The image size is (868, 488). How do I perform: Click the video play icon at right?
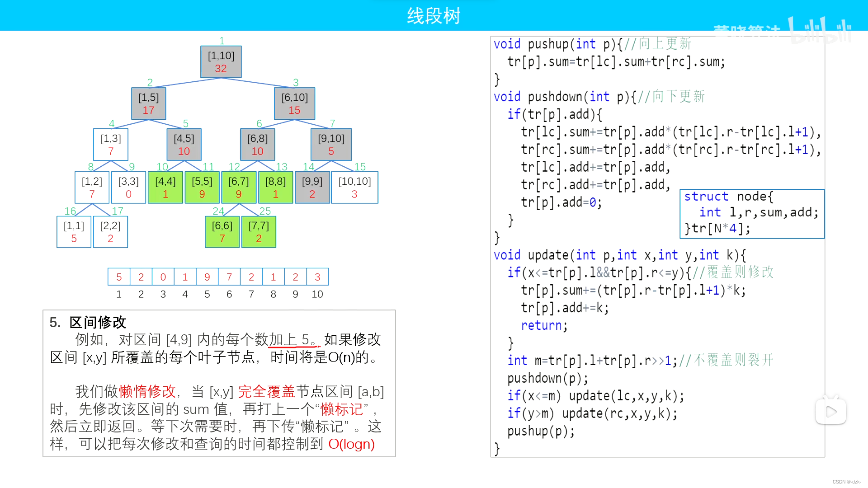[x=831, y=410]
